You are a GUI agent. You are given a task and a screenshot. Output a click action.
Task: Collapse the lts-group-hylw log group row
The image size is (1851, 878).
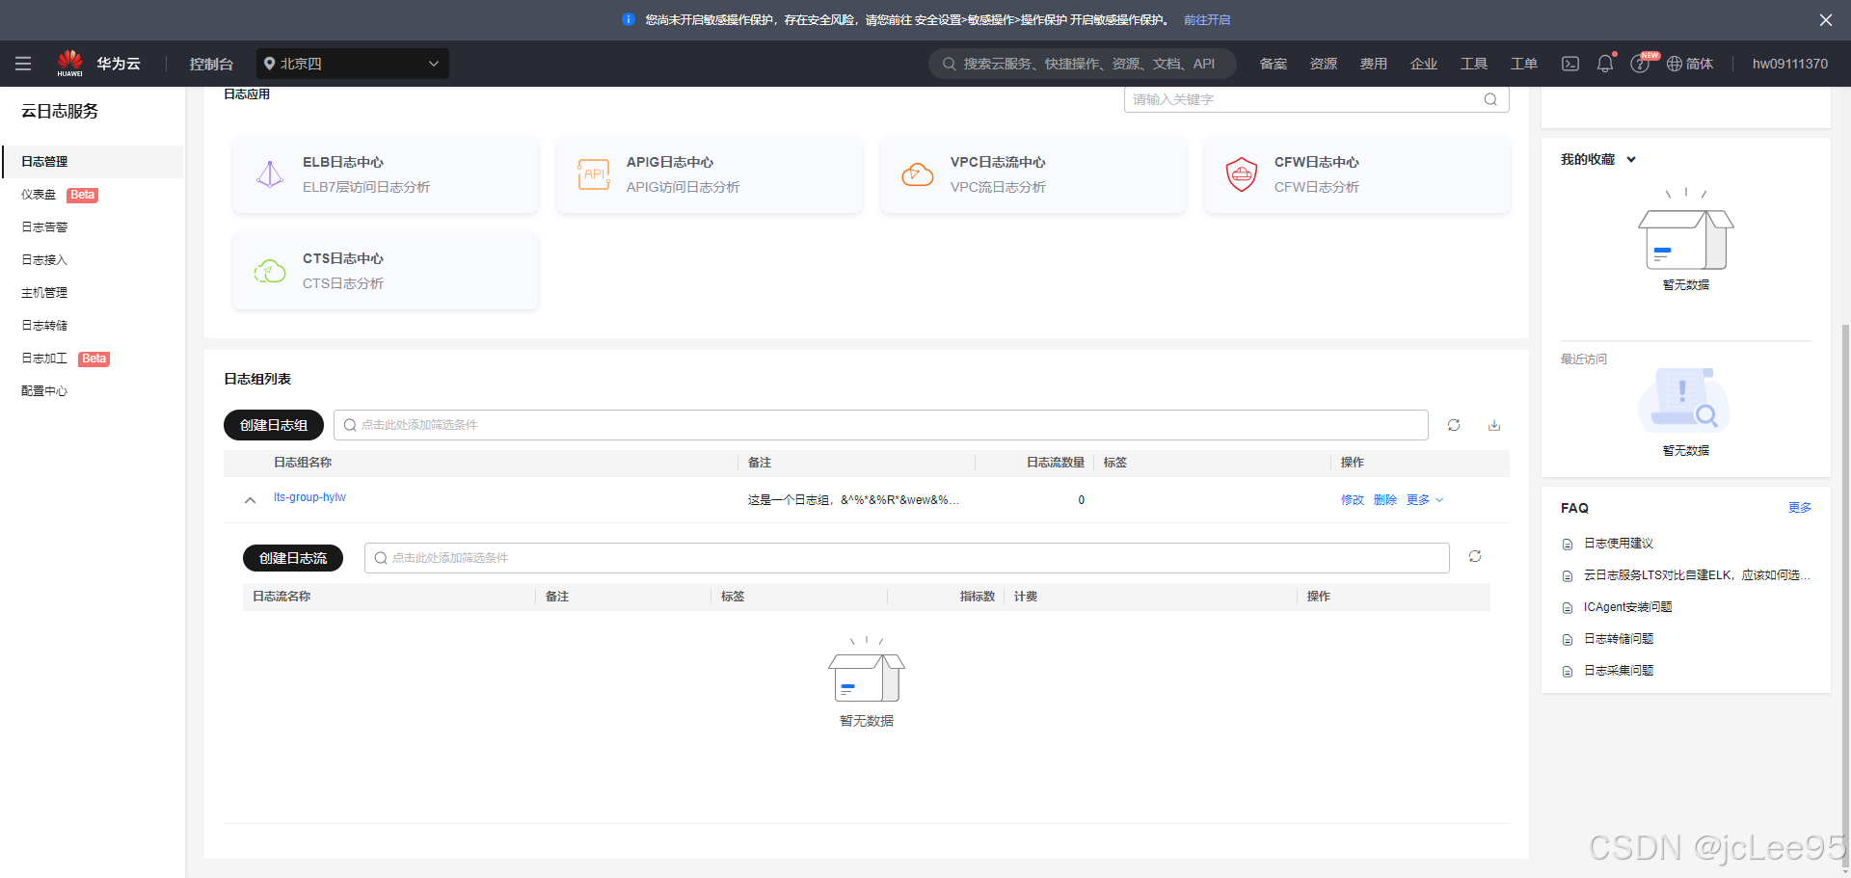click(250, 500)
